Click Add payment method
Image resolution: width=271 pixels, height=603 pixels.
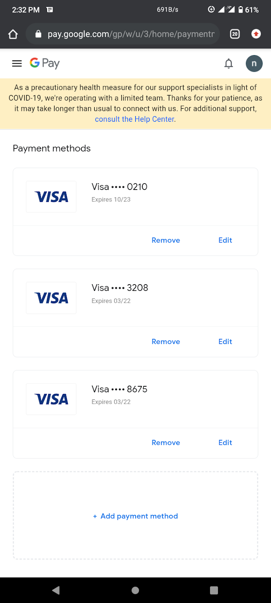click(x=135, y=516)
